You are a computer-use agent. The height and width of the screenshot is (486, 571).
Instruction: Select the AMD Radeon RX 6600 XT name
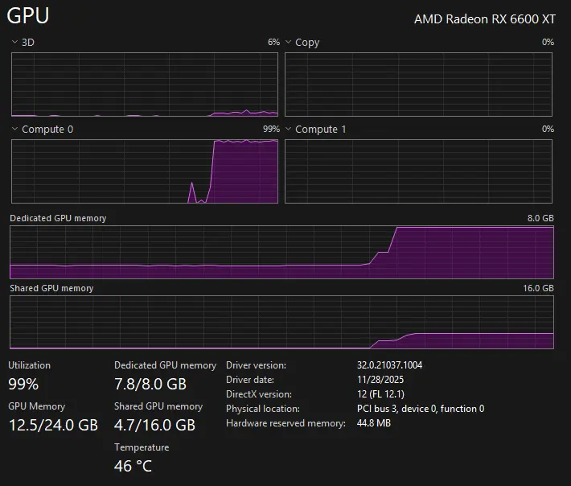(485, 19)
